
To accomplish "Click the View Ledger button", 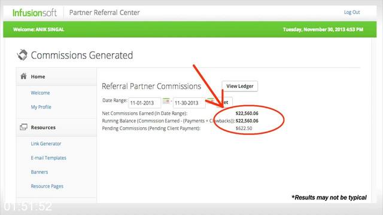I will pos(239,86).
